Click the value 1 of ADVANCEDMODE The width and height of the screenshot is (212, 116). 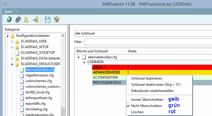tap(128, 72)
